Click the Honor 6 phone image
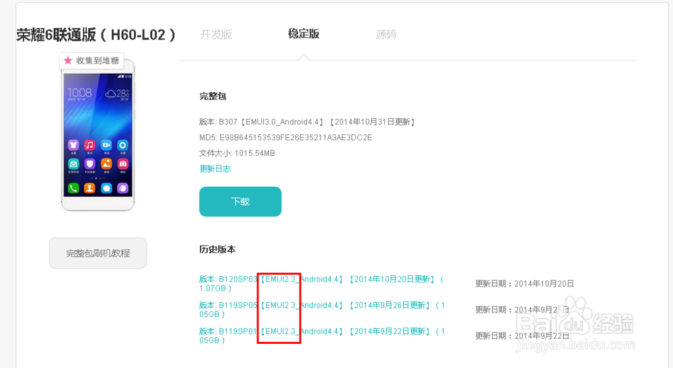This screenshot has width=673, height=368. tap(98, 135)
